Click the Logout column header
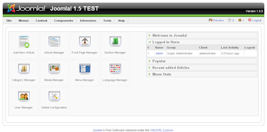The width and height of the screenshot is (267, 132). point(250,48)
